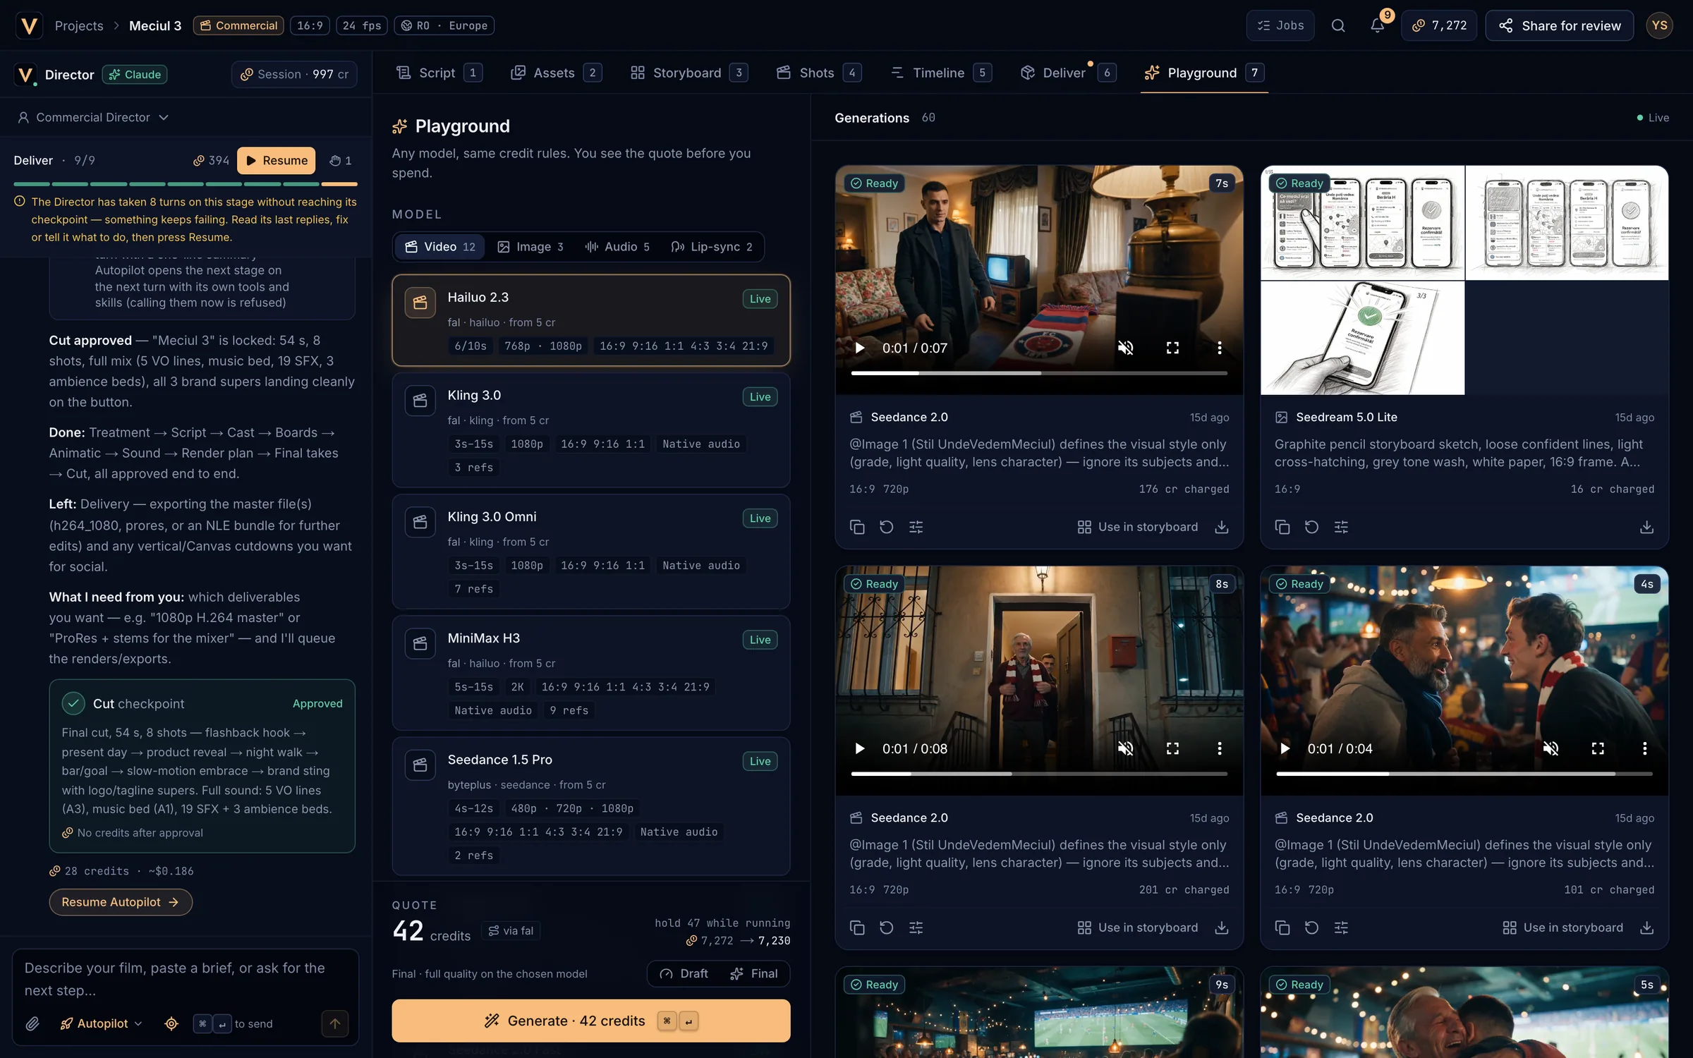
Task: Open the 24 fps project setting
Action: 362,26
